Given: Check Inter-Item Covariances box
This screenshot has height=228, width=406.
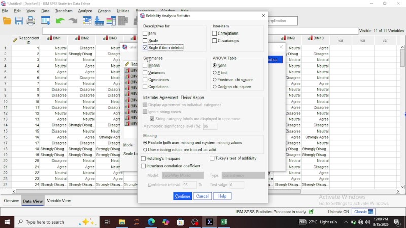Looking at the screenshot, I should [x=214, y=41].
